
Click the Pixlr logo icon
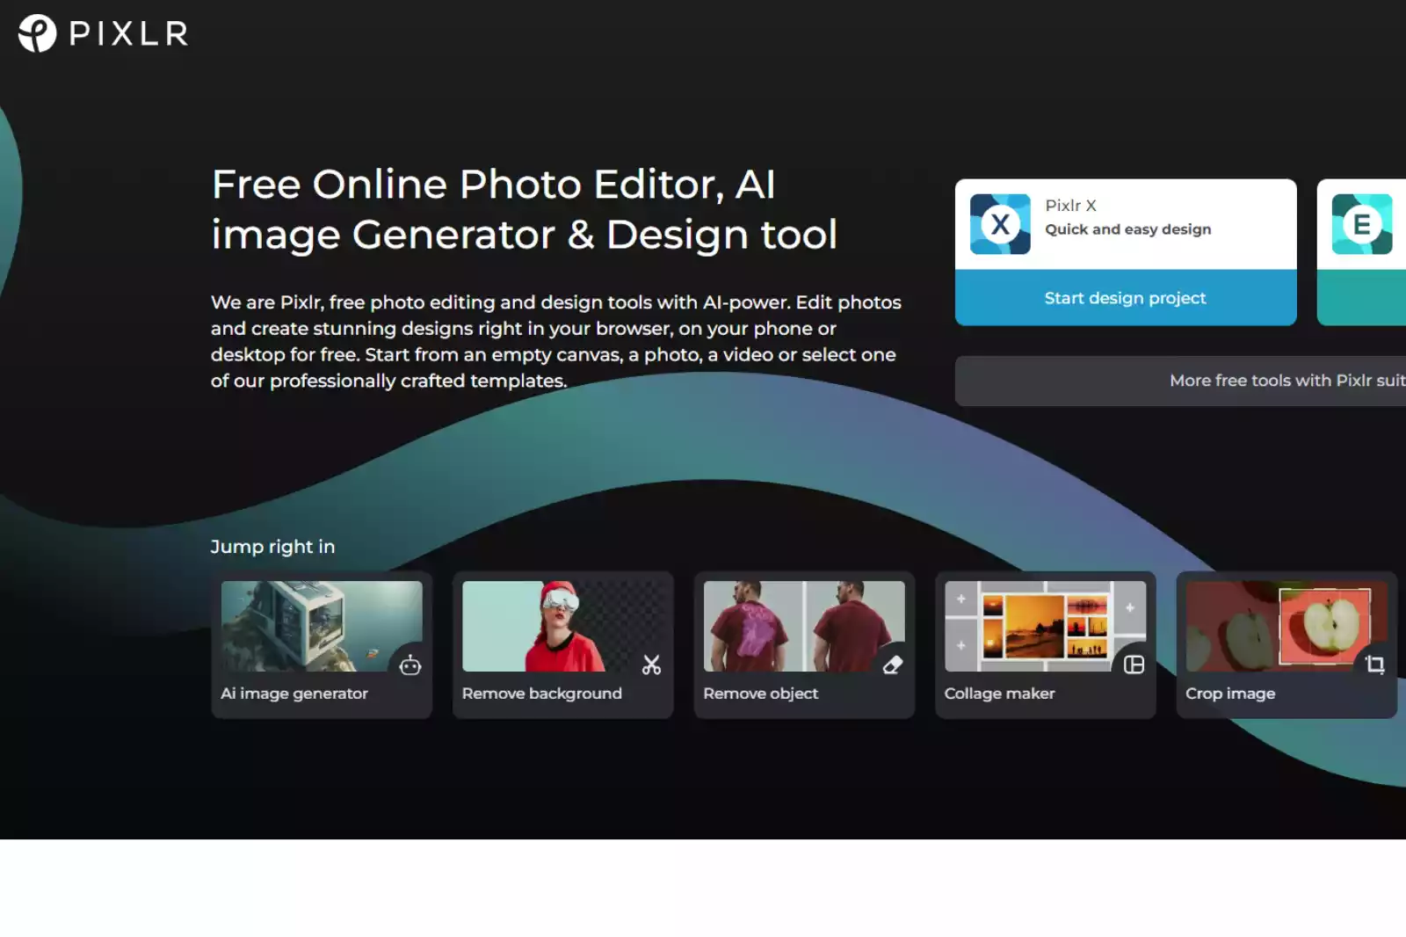coord(38,33)
